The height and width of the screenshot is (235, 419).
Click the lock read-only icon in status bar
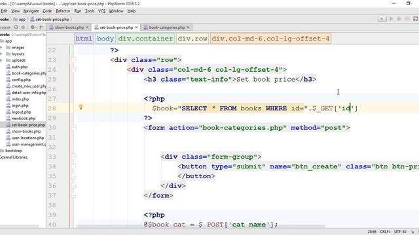pyautogui.click(x=412, y=232)
